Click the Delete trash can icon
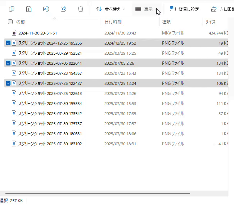This screenshot has width=234, height=205. [x=80, y=9]
